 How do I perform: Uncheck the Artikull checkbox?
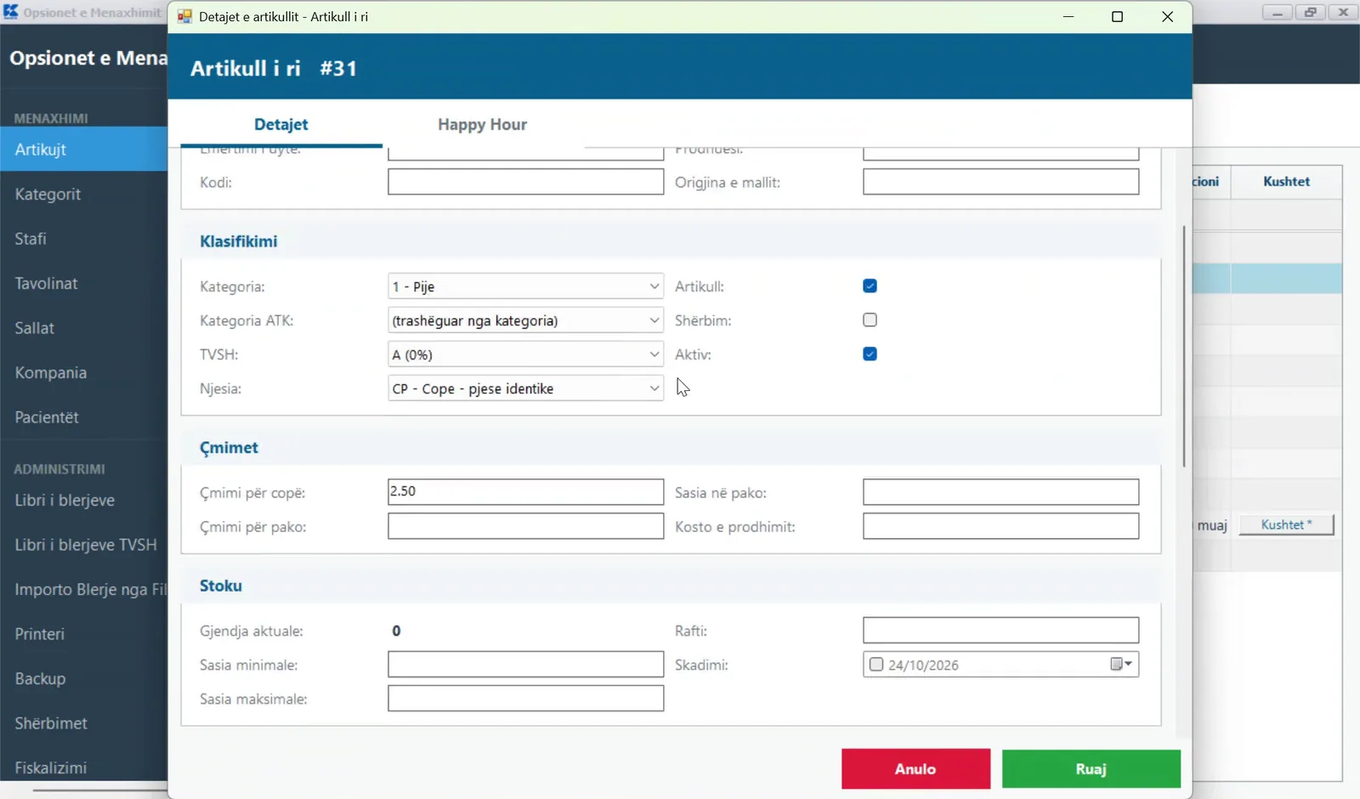coord(870,286)
